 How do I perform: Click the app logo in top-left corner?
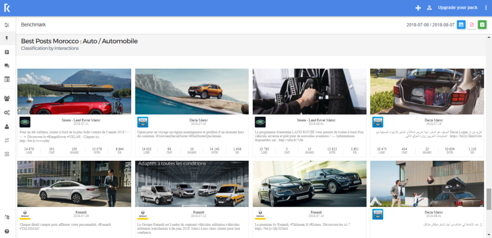pyautogui.click(x=7, y=8)
